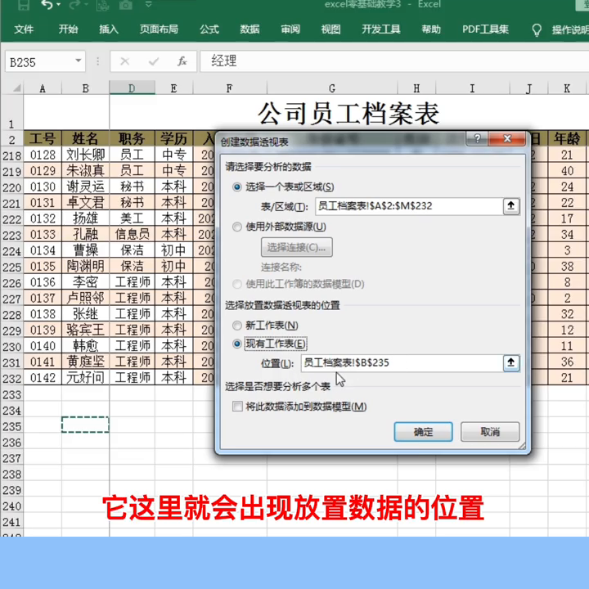Click the 美工 cell in row 222

(x=132, y=218)
